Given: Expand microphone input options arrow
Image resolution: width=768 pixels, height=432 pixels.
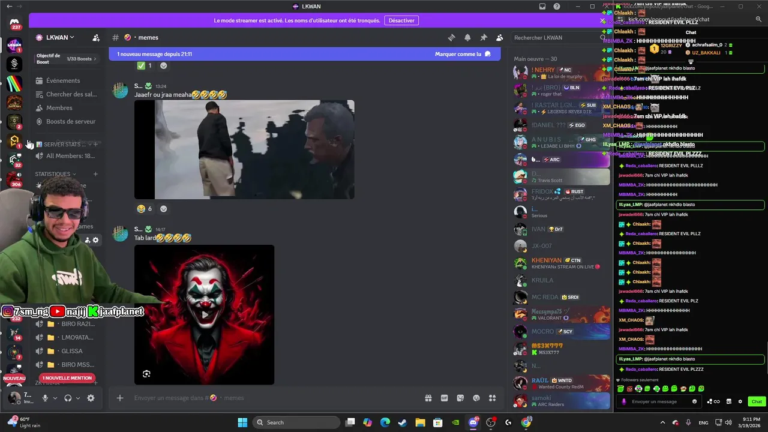Looking at the screenshot, I should point(55,398).
